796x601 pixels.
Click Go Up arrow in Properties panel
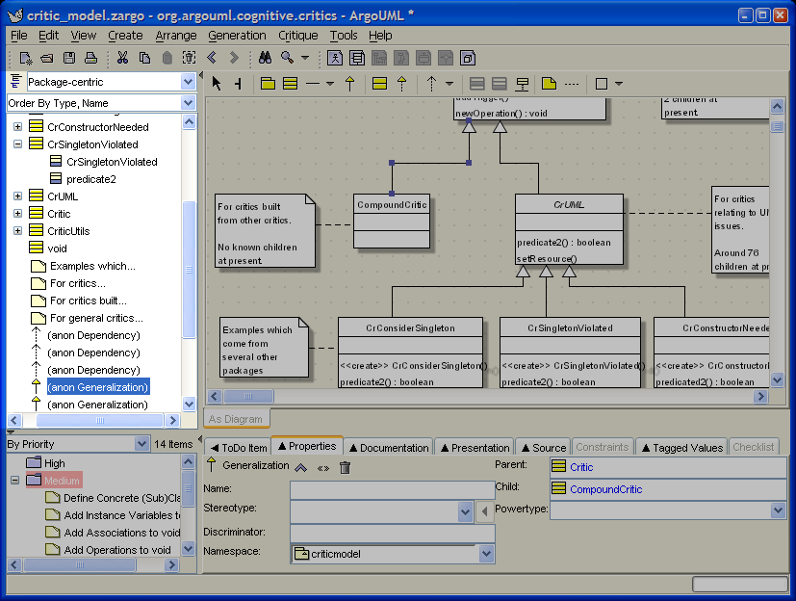tap(301, 467)
